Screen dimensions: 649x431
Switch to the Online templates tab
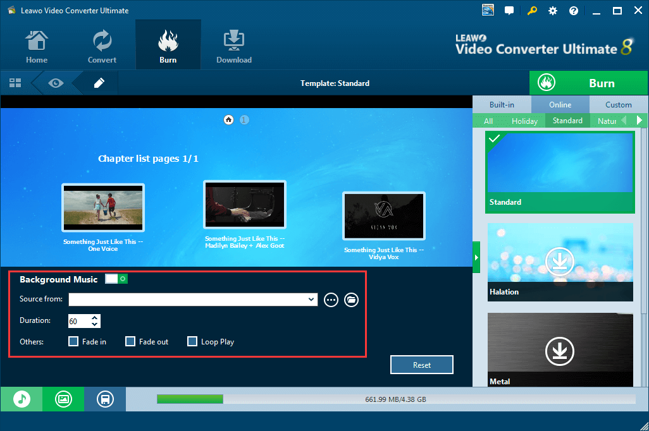coord(560,105)
